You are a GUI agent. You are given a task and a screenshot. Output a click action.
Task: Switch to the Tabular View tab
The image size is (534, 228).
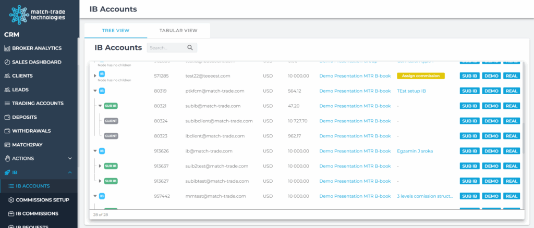pos(178,31)
